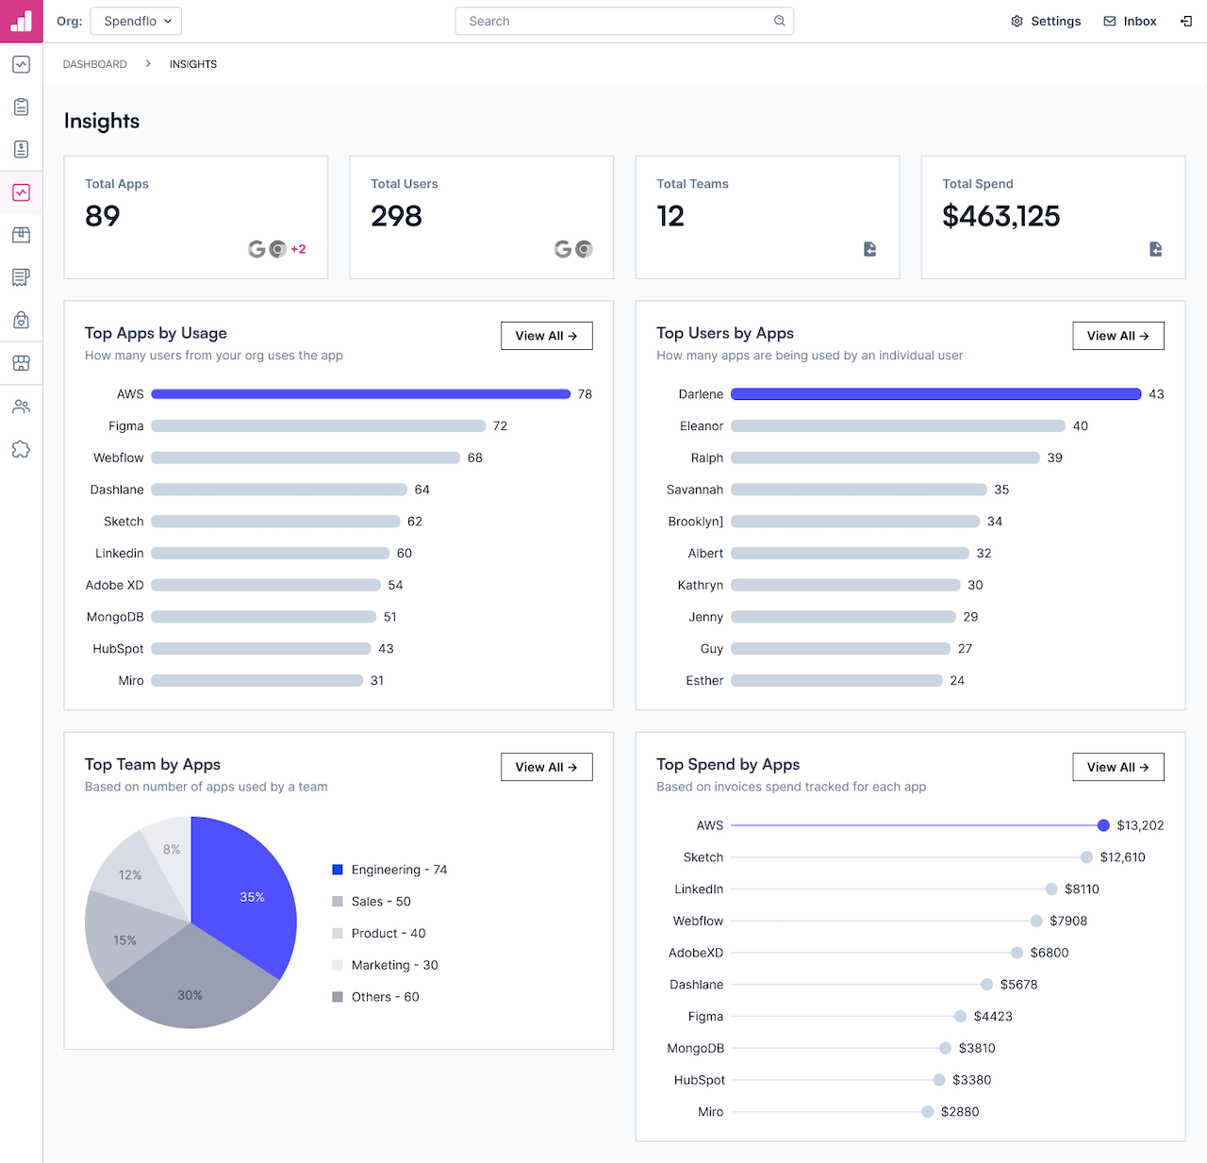Viewport: 1207px width, 1163px height.
Task: Click the Okta ring icon in Total Users card
Action: (584, 249)
